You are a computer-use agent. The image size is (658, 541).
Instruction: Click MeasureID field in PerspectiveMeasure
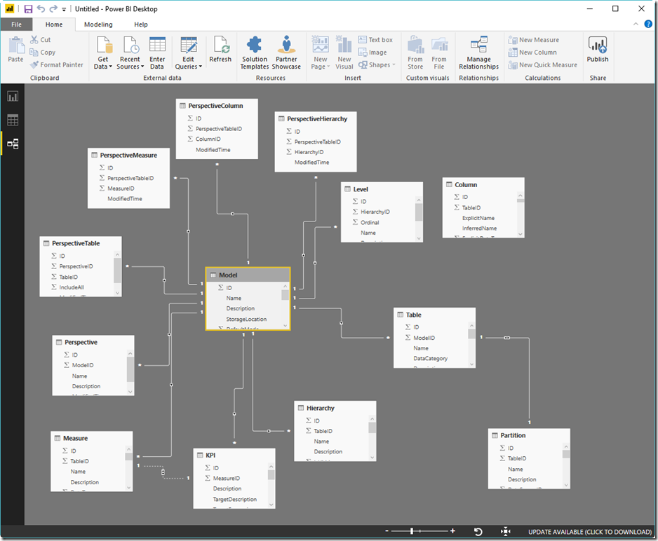pyautogui.click(x=121, y=189)
